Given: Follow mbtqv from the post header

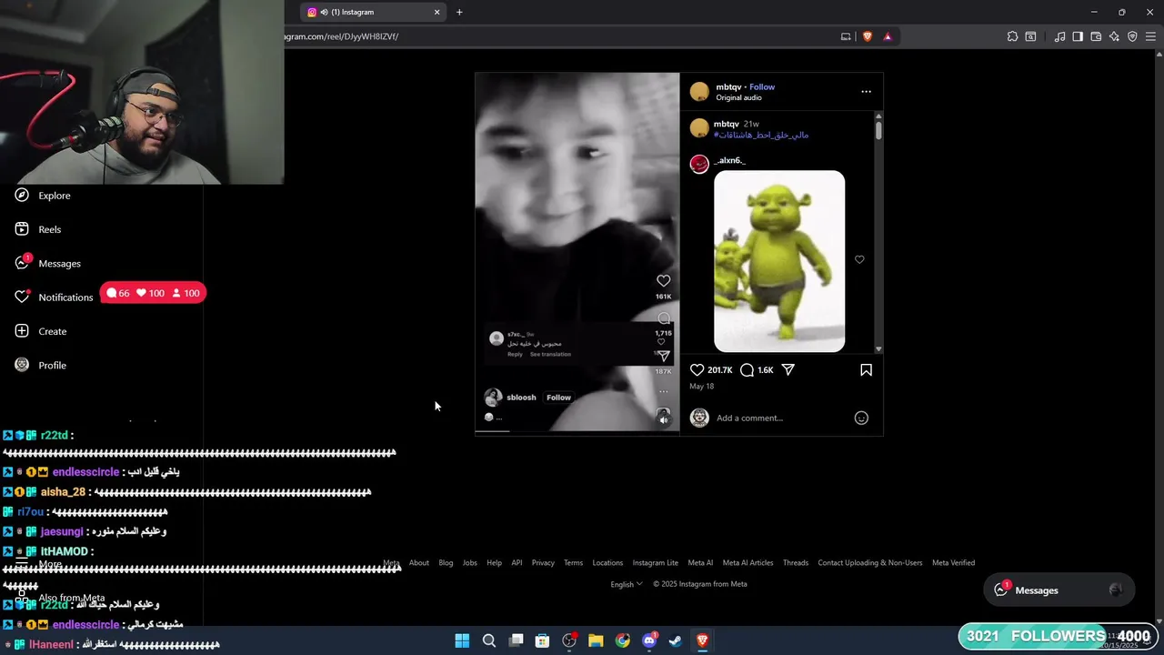Looking at the screenshot, I should pyautogui.click(x=762, y=87).
